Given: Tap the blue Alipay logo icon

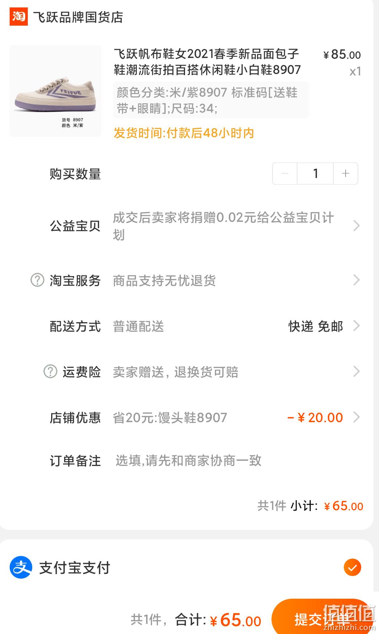Looking at the screenshot, I should coord(21,567).
